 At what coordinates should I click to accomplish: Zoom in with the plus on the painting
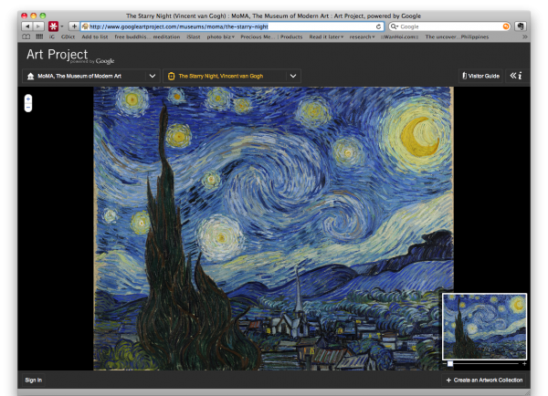(x=28, y=99)
